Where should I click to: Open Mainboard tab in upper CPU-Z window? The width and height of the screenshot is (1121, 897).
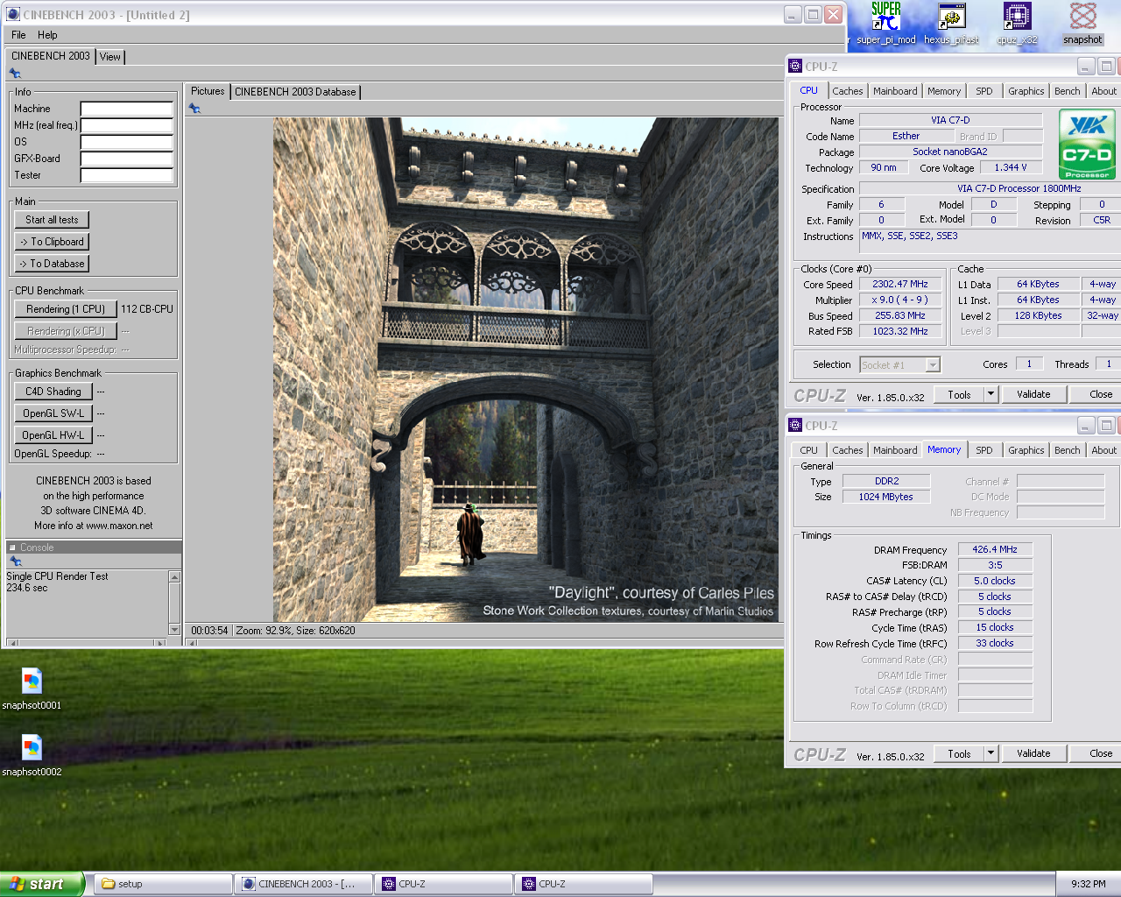895,91
